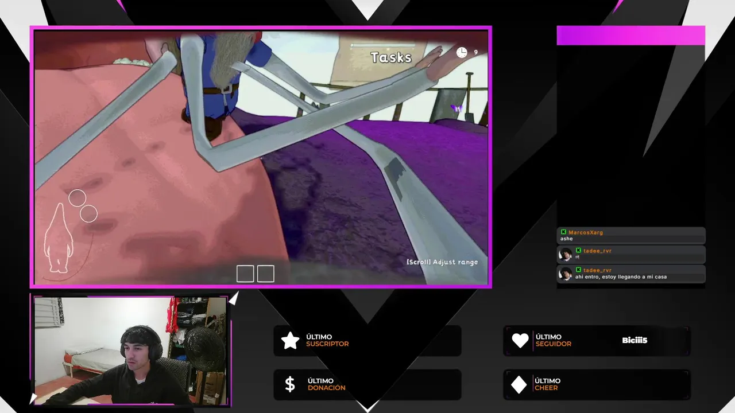Screen dimensions: 735x413
Task: Click the diamond icon for Último Cheer
Action: tap(519, 384)
